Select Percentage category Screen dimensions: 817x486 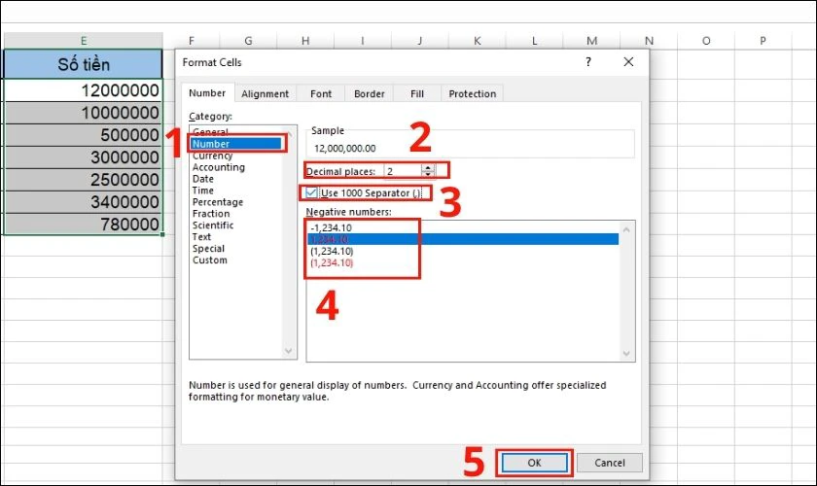pyautogui.click(x=217, y=202)
